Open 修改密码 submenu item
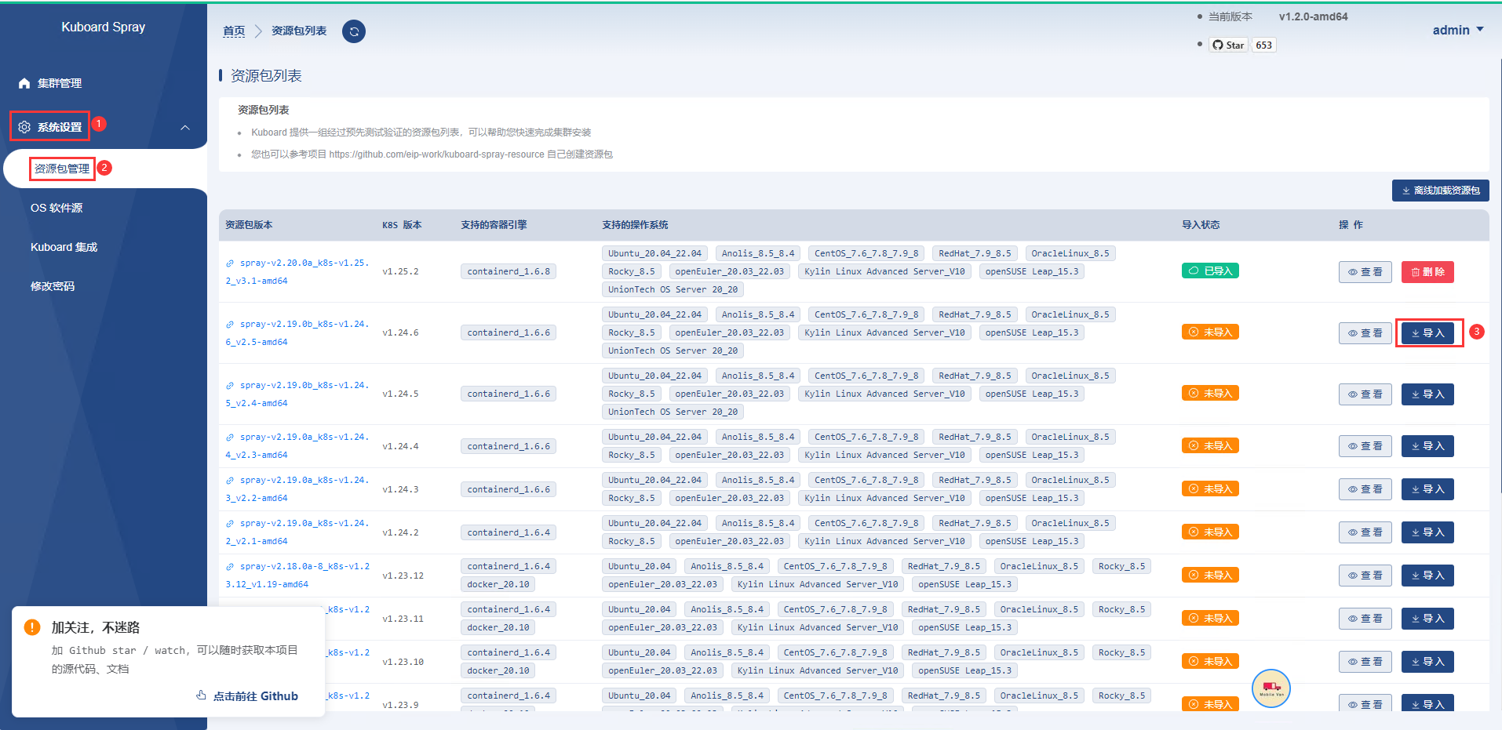 click(53, 286)
